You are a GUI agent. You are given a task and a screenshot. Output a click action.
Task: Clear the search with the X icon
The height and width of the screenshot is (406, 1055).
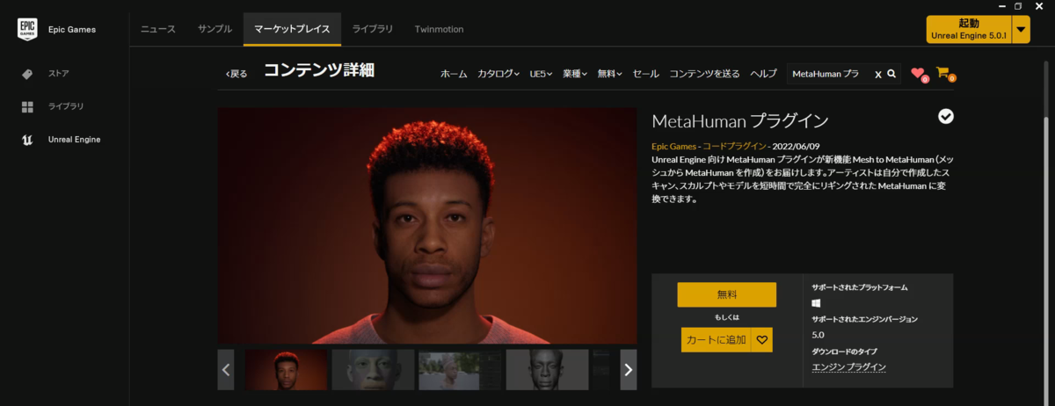877,75
